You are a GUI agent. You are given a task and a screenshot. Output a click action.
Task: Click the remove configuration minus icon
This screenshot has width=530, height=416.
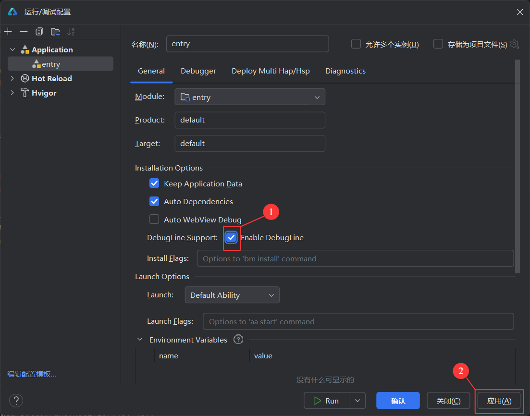point(24,32)
